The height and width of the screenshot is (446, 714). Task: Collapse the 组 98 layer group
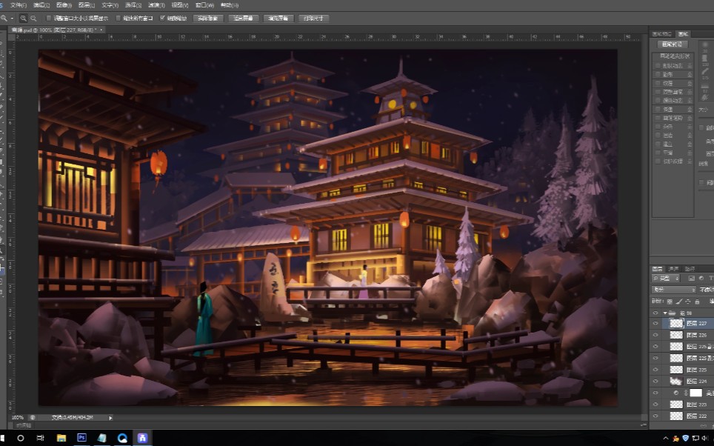[x=665, y=313]
